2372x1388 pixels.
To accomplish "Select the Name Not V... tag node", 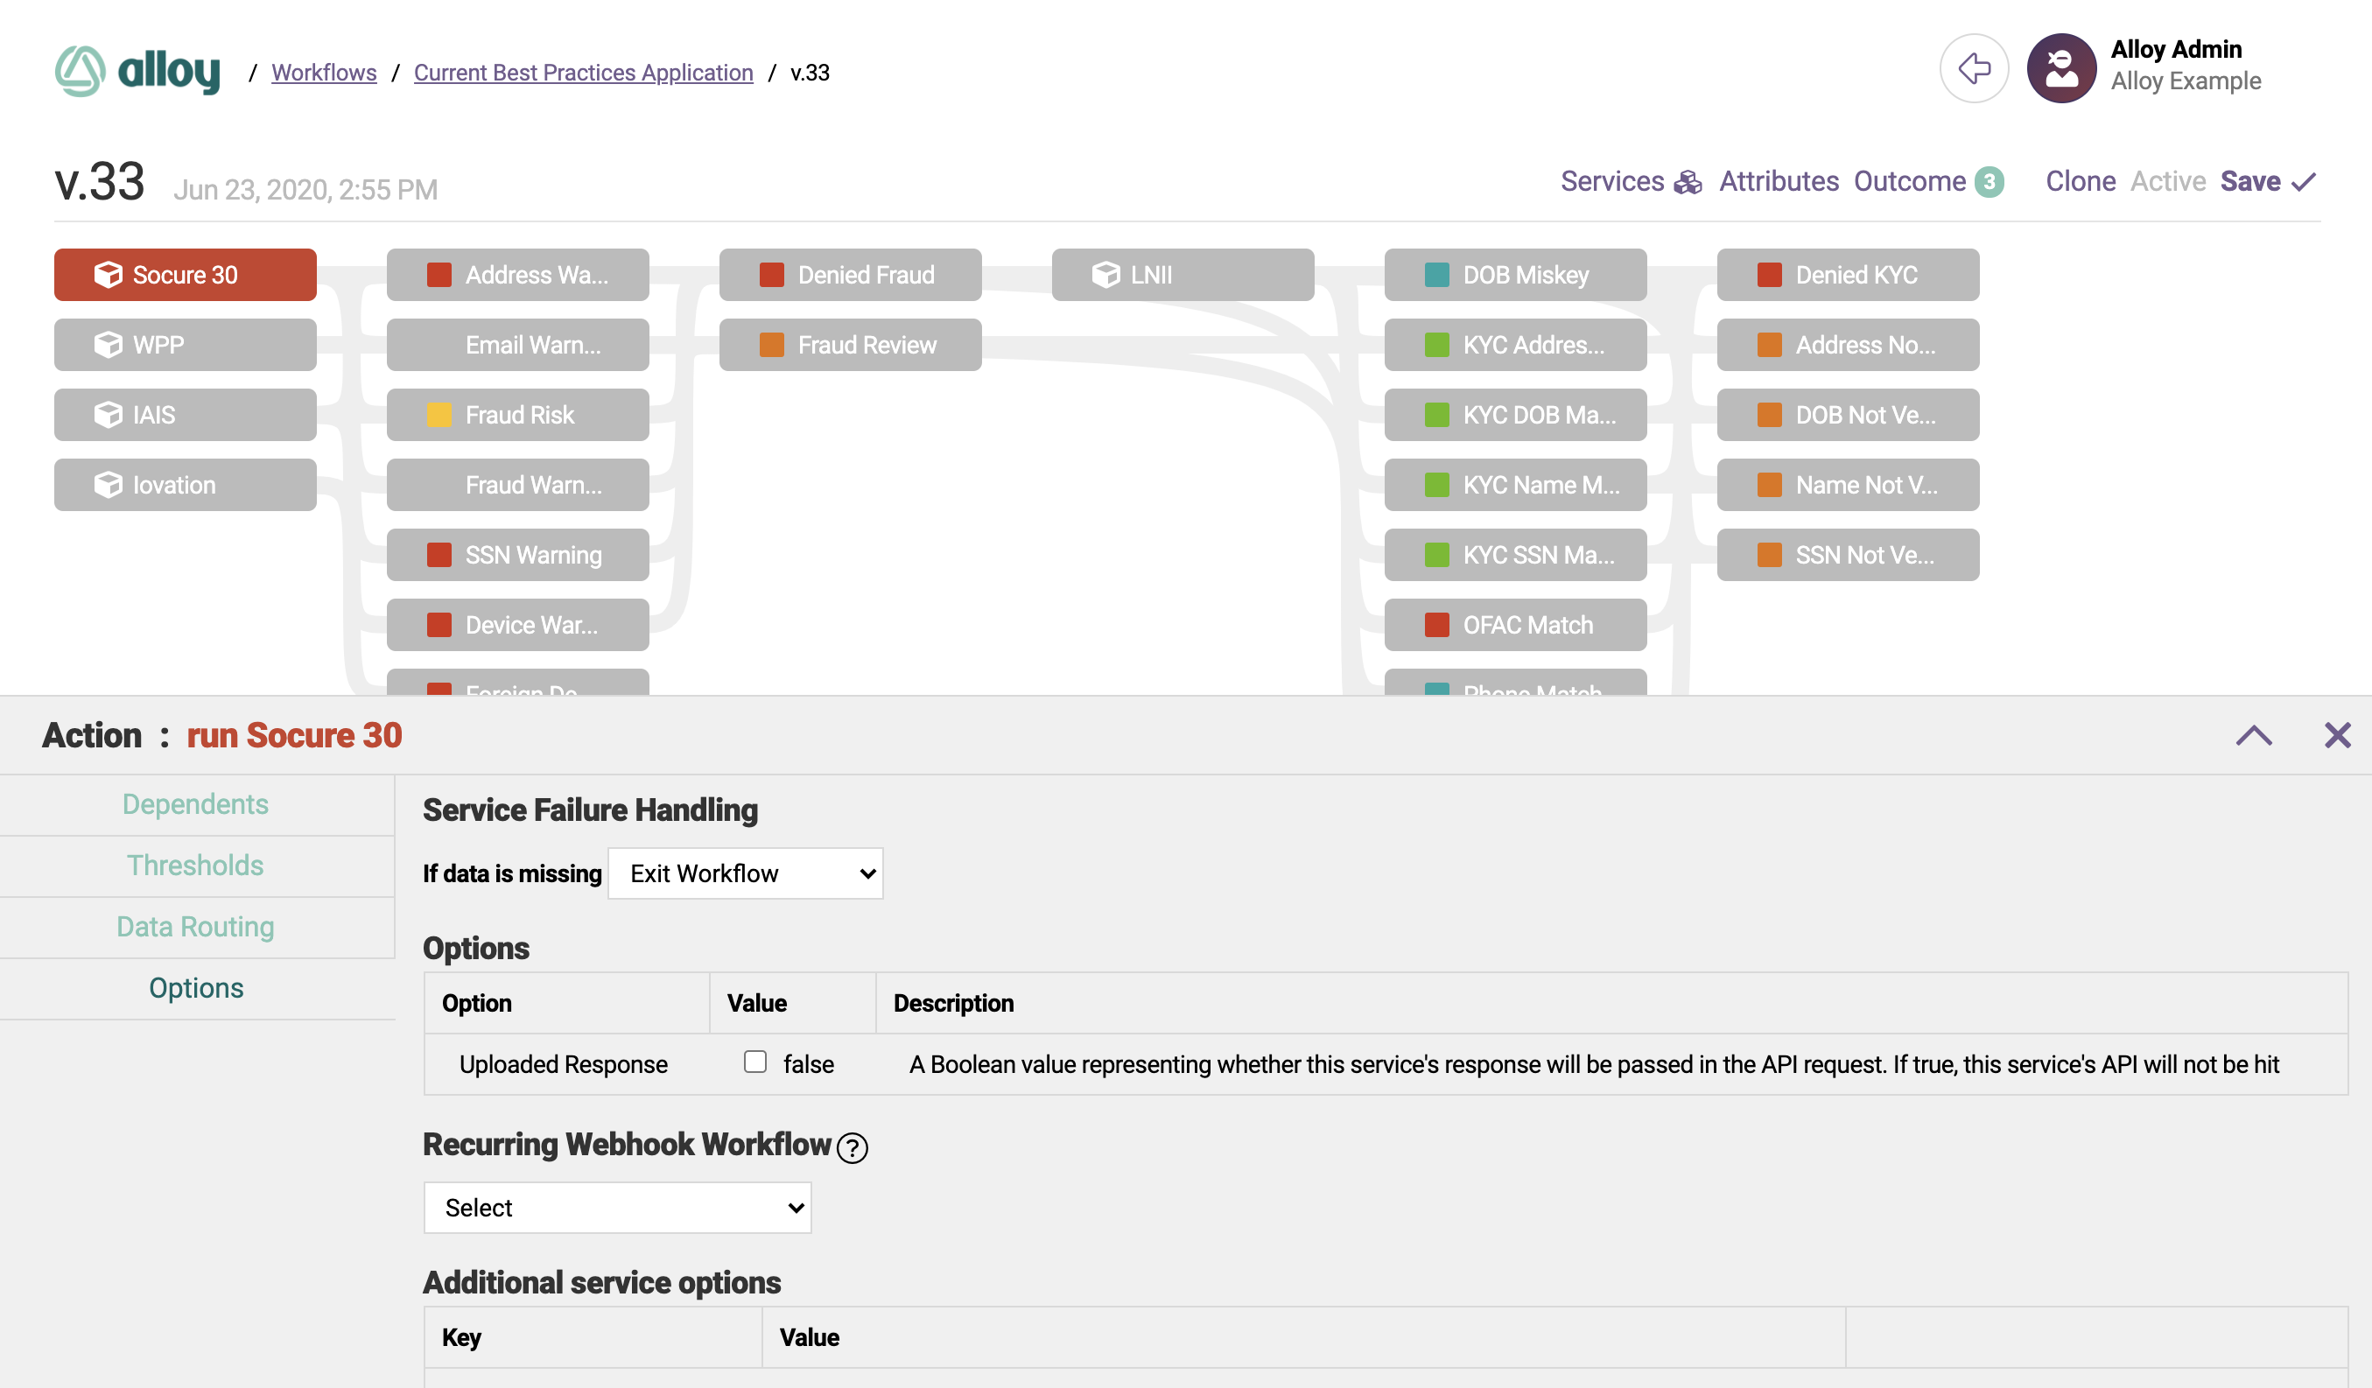I will 1848,485.
